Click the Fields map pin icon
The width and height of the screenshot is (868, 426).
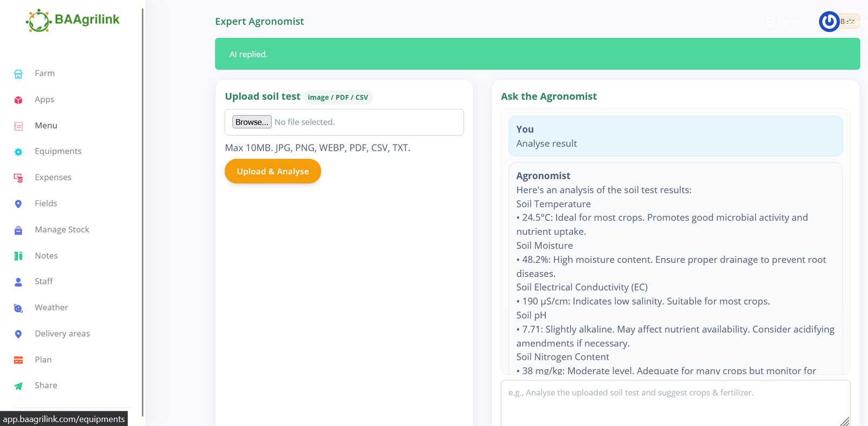tap(18, 204)
